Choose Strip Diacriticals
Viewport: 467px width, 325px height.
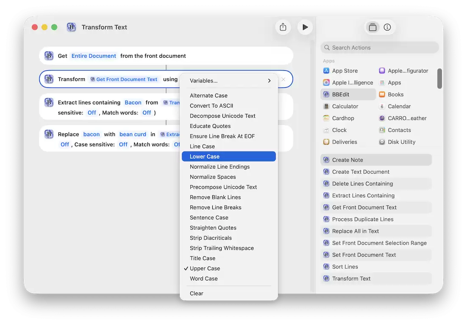[x=229, y=238]
